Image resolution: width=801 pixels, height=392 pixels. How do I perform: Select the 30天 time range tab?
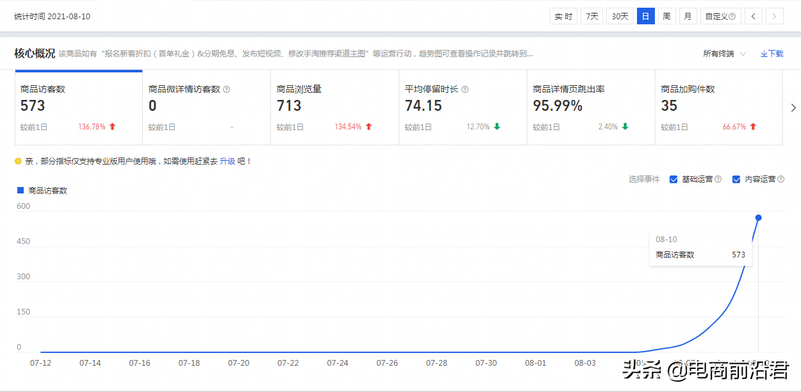(x=620, y=17)
